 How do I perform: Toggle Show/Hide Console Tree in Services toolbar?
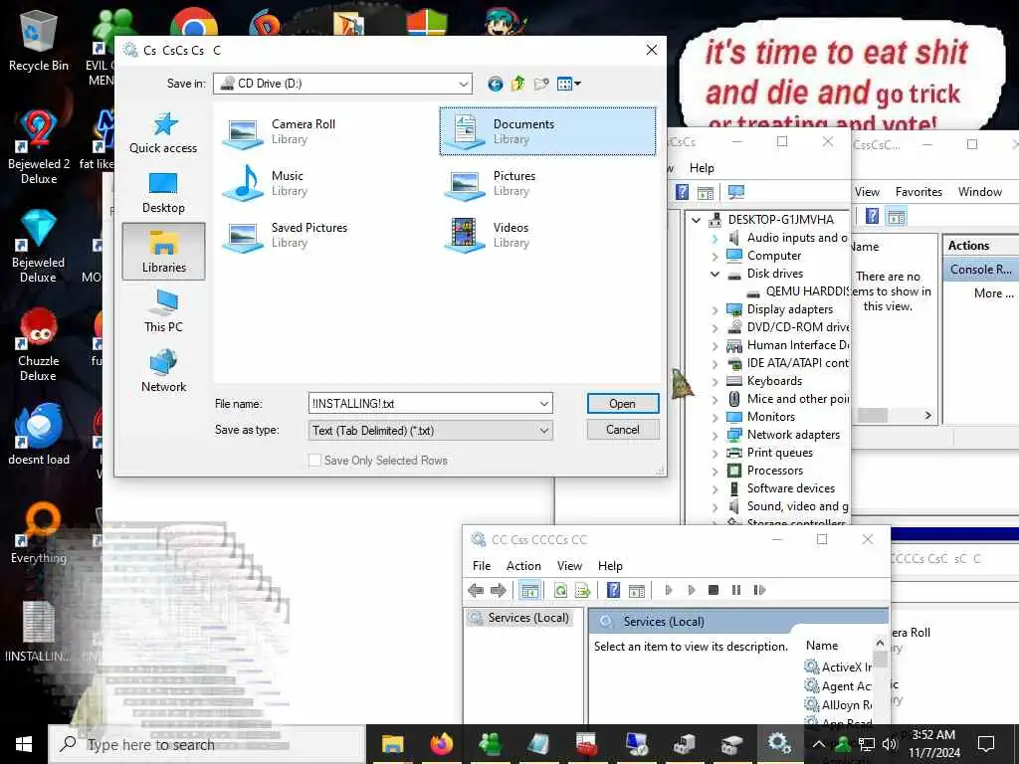[x=529, y=590]
